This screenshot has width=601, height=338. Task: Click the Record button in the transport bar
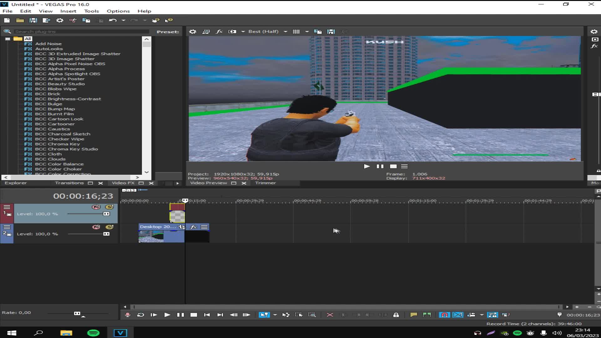tap(127, 315)
